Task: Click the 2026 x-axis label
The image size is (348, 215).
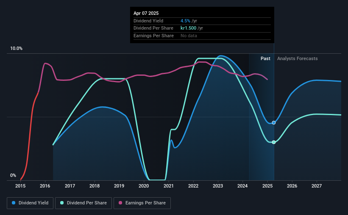Action: point(292,186)
